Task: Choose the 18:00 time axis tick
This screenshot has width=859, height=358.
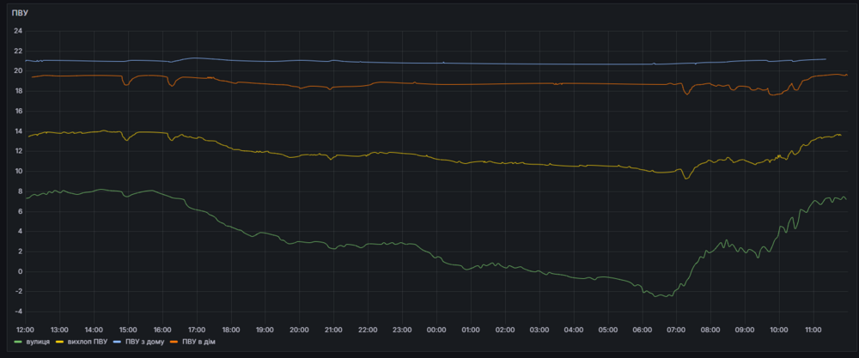Action: click(230, 330)
